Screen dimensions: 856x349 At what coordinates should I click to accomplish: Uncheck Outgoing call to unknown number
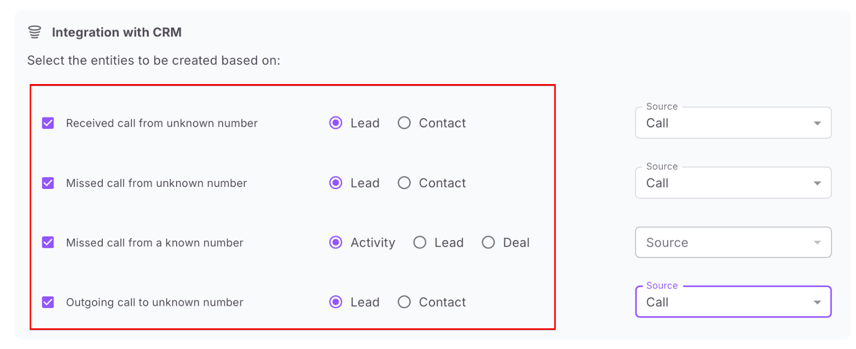click(x=48, y=302)
